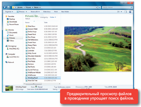The height and width of the screenshot is (107, 141).
Task: Click the Forward navigation arrow
Action: (8, 7)
